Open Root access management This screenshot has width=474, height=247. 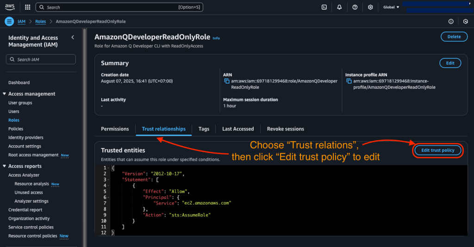[33, 155]
